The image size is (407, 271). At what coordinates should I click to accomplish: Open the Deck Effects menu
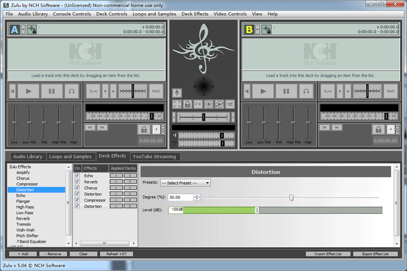[x=195, y=14]
